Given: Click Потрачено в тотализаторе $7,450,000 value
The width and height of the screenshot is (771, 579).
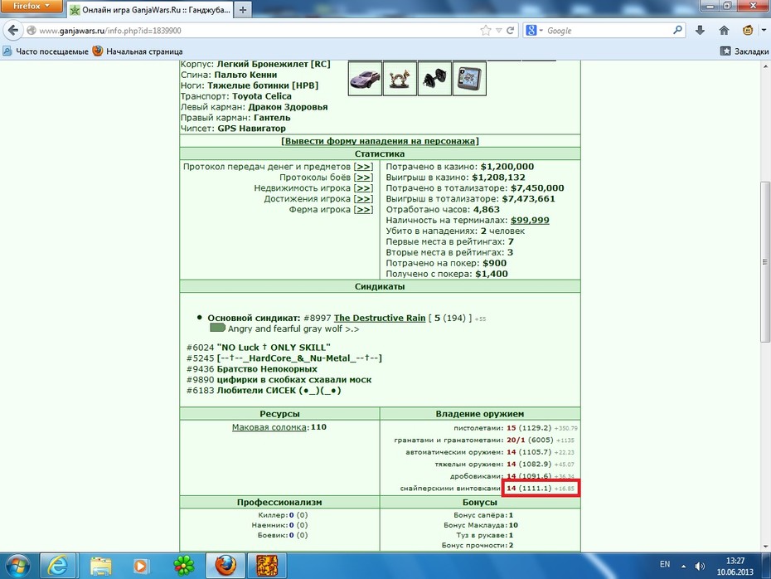Looking at the screenshot, I should 537,188.
